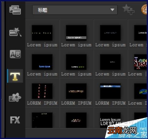Select the gray bar title thumbnail

[76, 33]
